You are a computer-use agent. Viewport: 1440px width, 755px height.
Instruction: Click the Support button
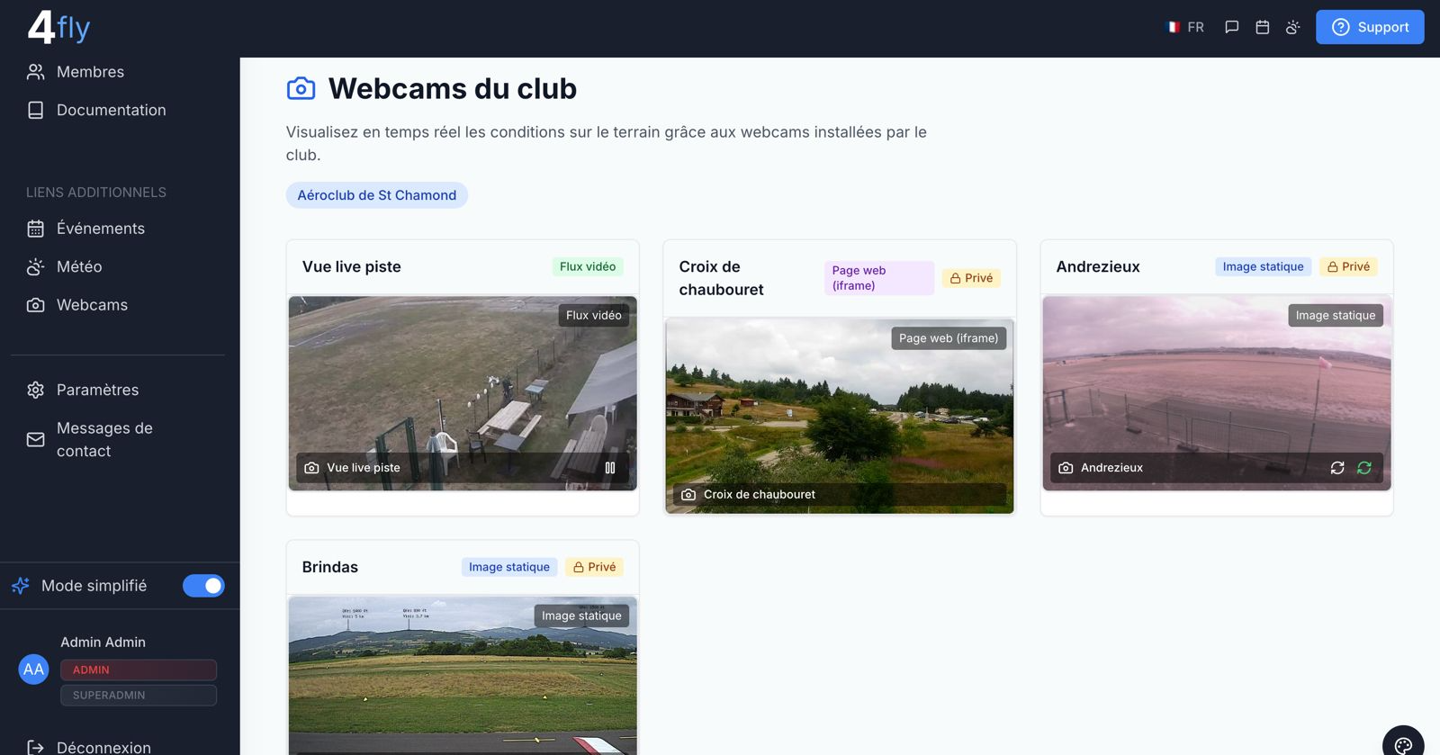[x=1370, y=27]
